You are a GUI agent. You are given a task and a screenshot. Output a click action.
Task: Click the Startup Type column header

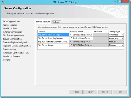click(116, 32)
